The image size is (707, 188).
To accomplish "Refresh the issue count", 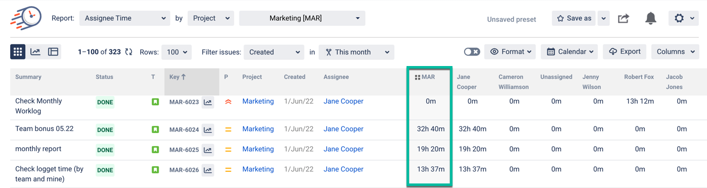I will click(x=129, y=52).
